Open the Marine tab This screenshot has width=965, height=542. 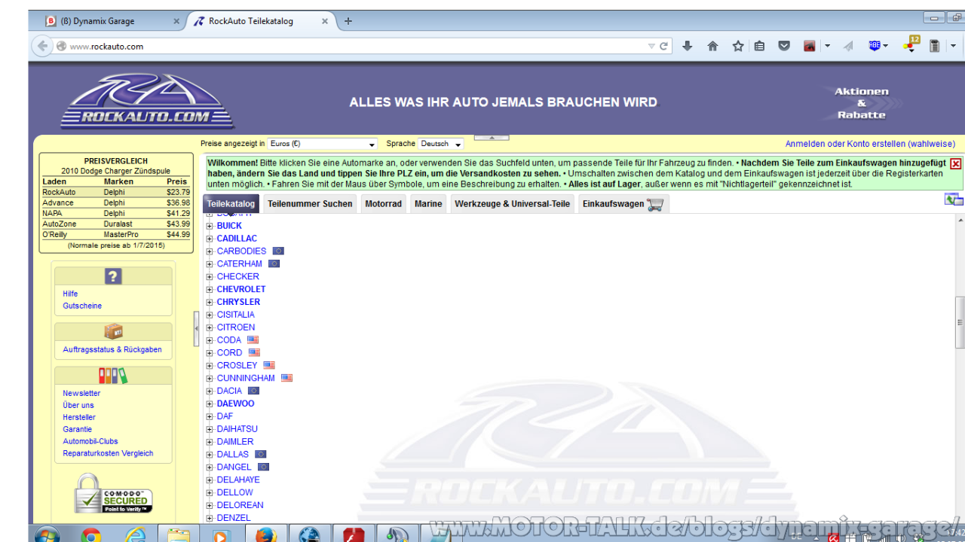[x=428, y=204]
